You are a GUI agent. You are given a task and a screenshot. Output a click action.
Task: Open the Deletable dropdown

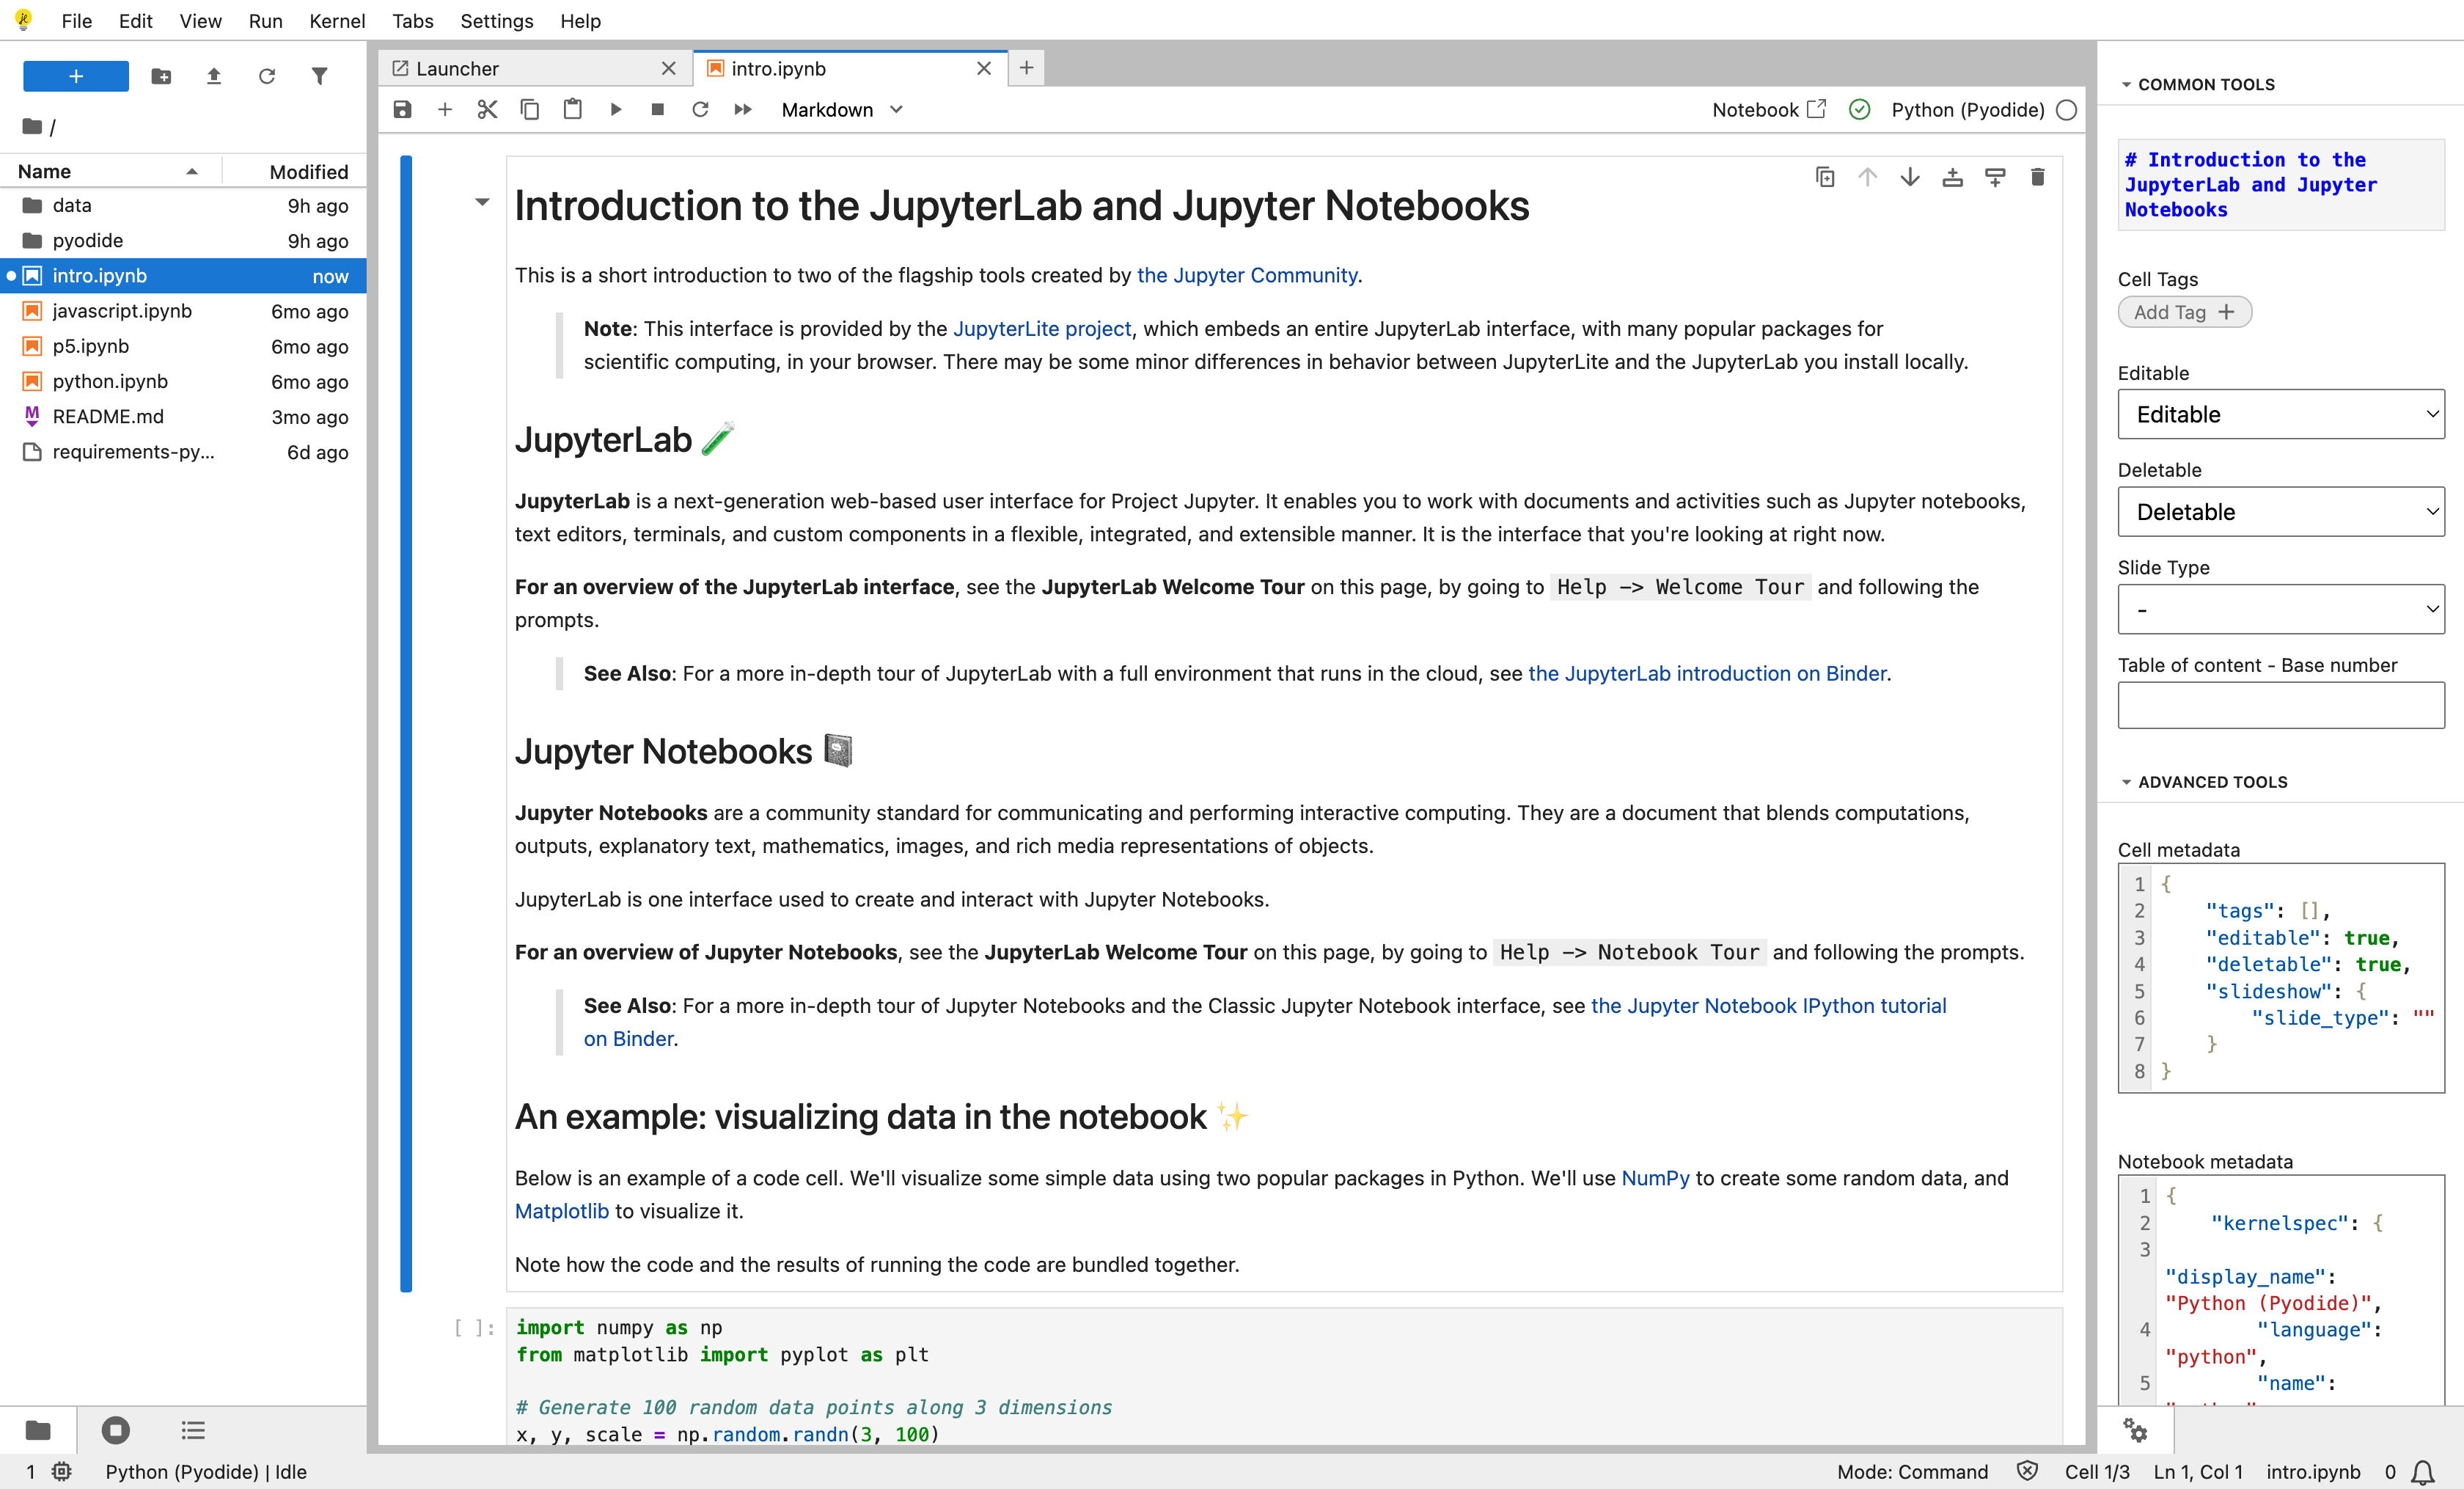2280,512
